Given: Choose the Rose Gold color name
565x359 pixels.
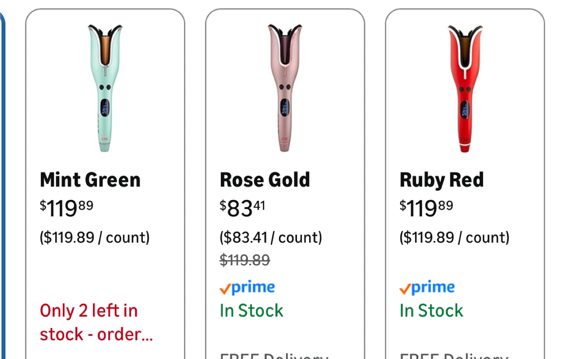Looking at the screenshot, I should coord(265,180).
